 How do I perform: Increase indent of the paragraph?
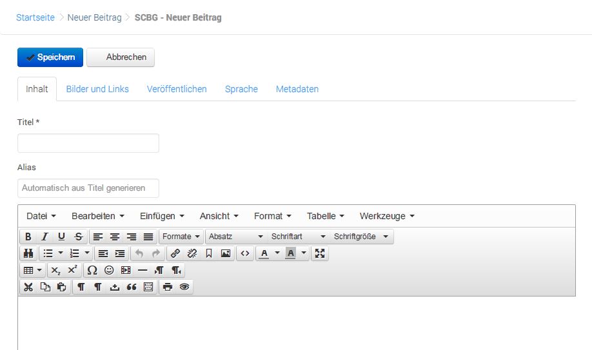120,253
